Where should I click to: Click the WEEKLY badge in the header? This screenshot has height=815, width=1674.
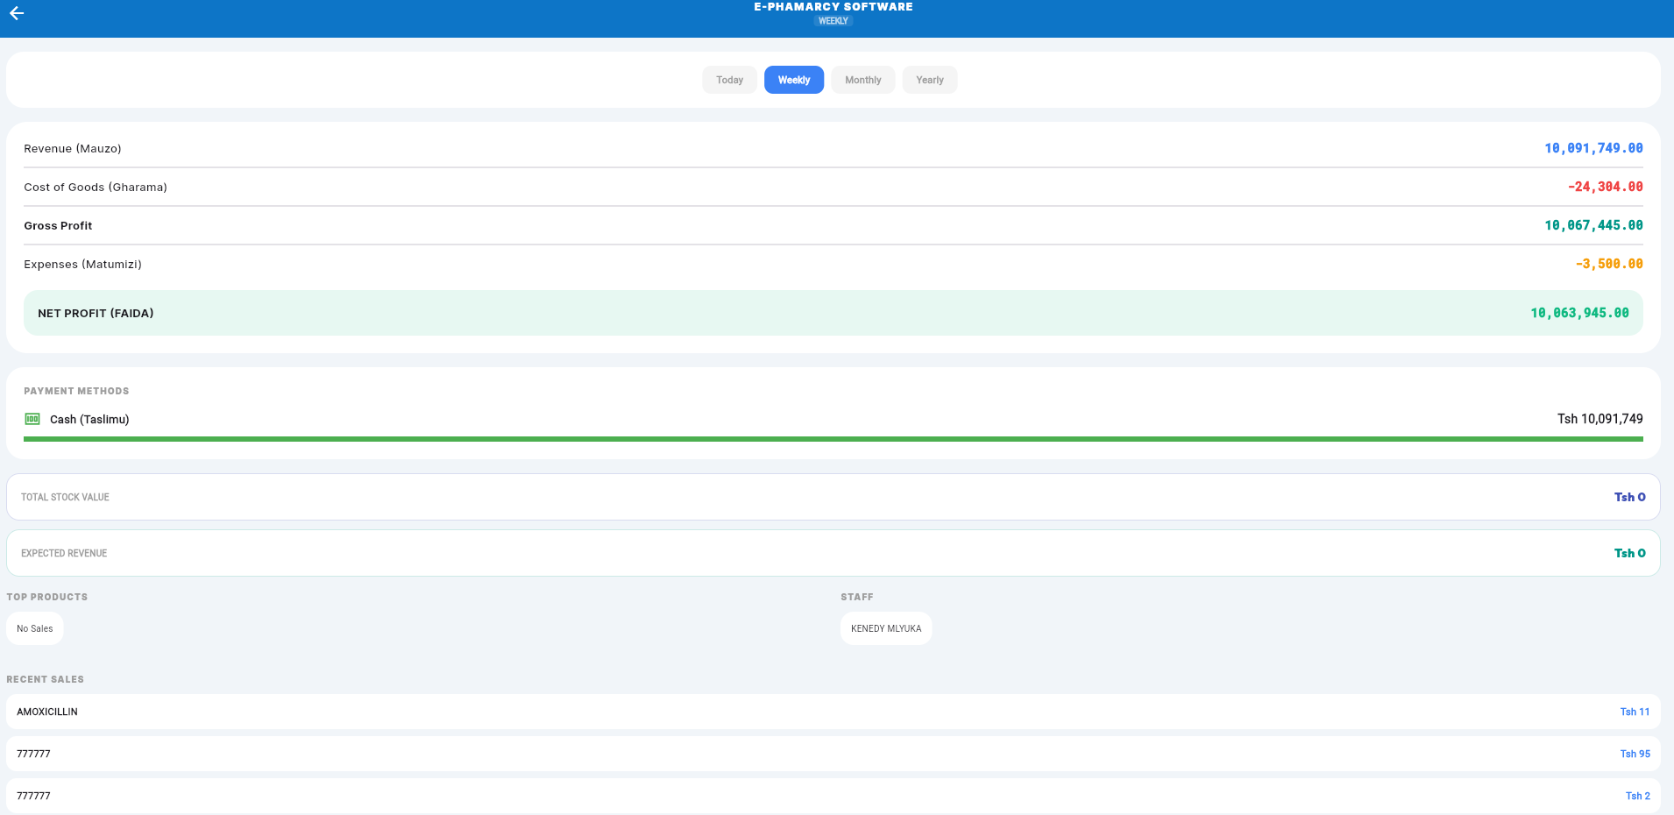[833, 21]
